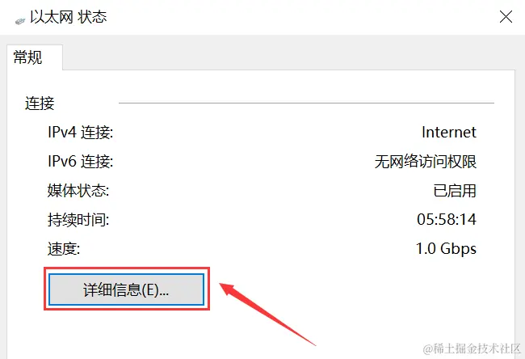The height and width of the screenshot is (359, 525).
Task: Click the 连接 section heading
Action: tap(40, 103)
